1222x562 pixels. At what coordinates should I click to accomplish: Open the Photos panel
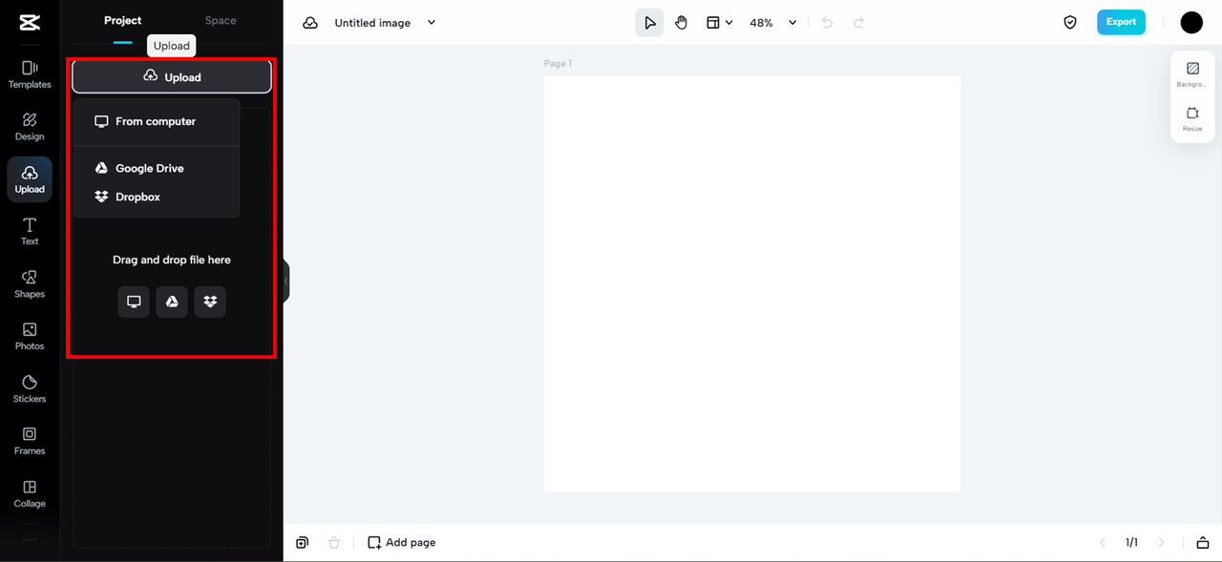[x=30, y=337]
